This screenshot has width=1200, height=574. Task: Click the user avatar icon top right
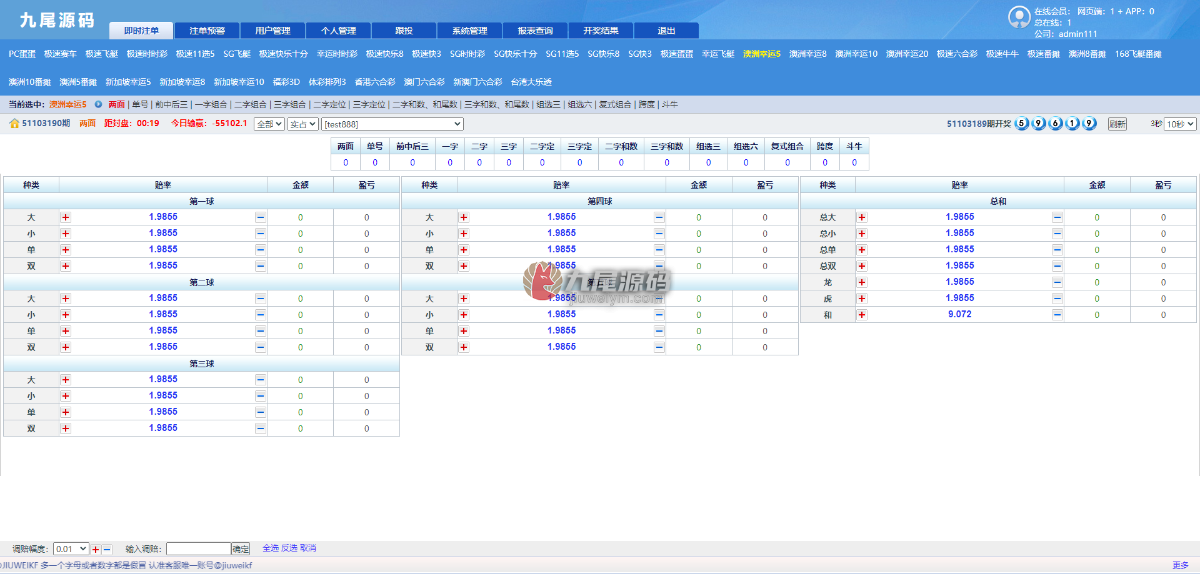(x=1019, y=17)
